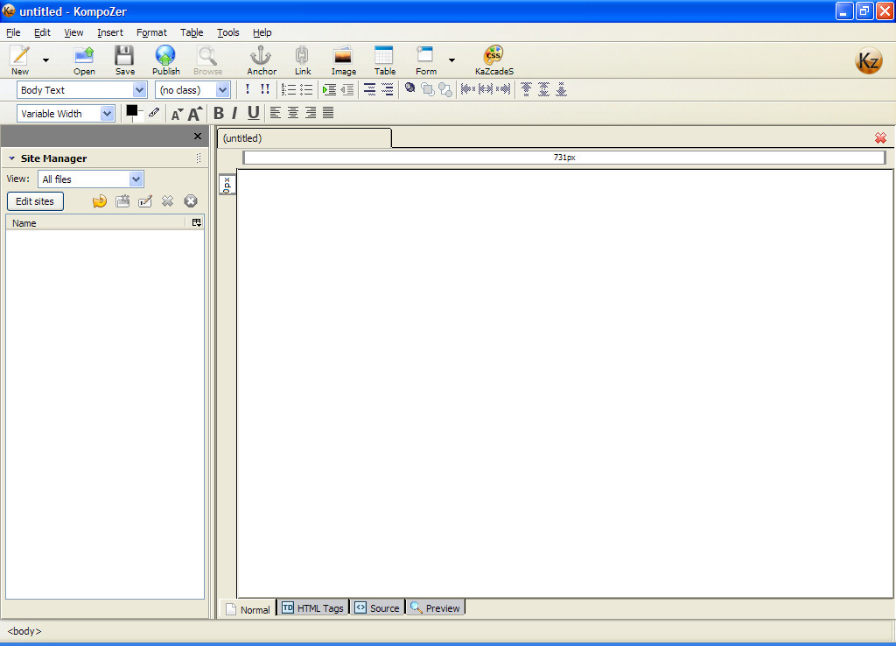Decrease font size with small A icon
The width and height of the screenshot is (896, 646).
[177, 114]
